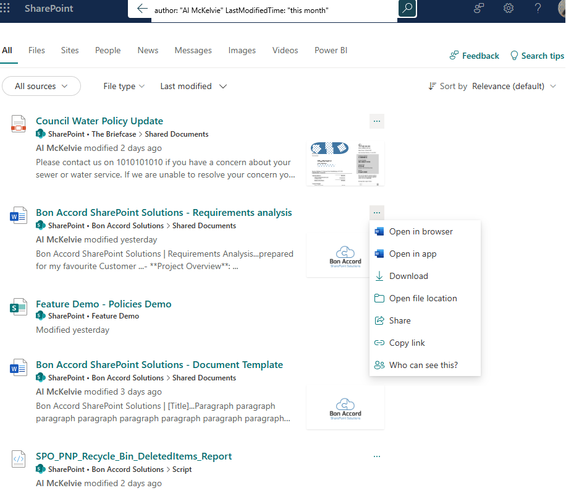Screen dimensions: 566x501
Task: Click the Feedback link
Action: (475, 56)
